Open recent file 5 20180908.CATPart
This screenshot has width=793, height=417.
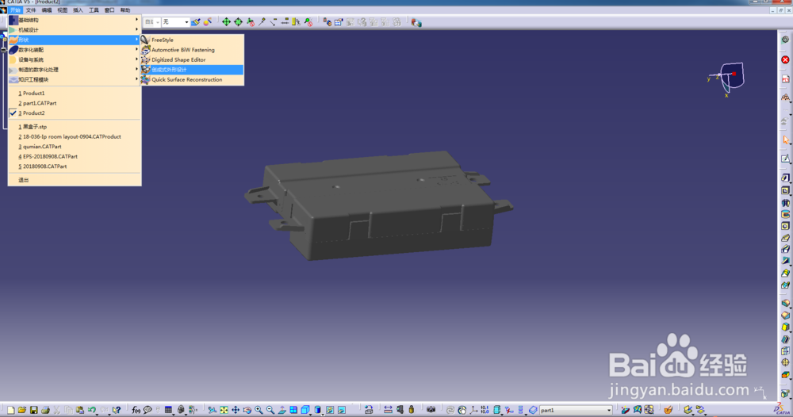coord(75,166)
